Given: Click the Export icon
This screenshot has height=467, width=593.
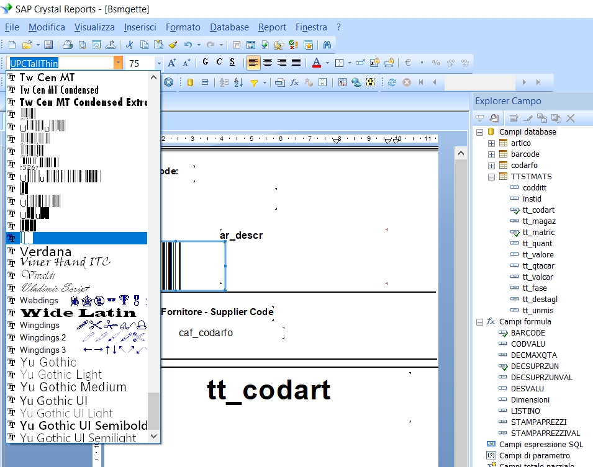Looking at the screenshot, I should 111,45.
